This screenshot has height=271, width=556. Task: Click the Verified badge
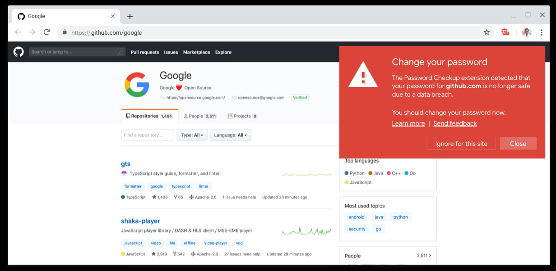pos(300,98)
